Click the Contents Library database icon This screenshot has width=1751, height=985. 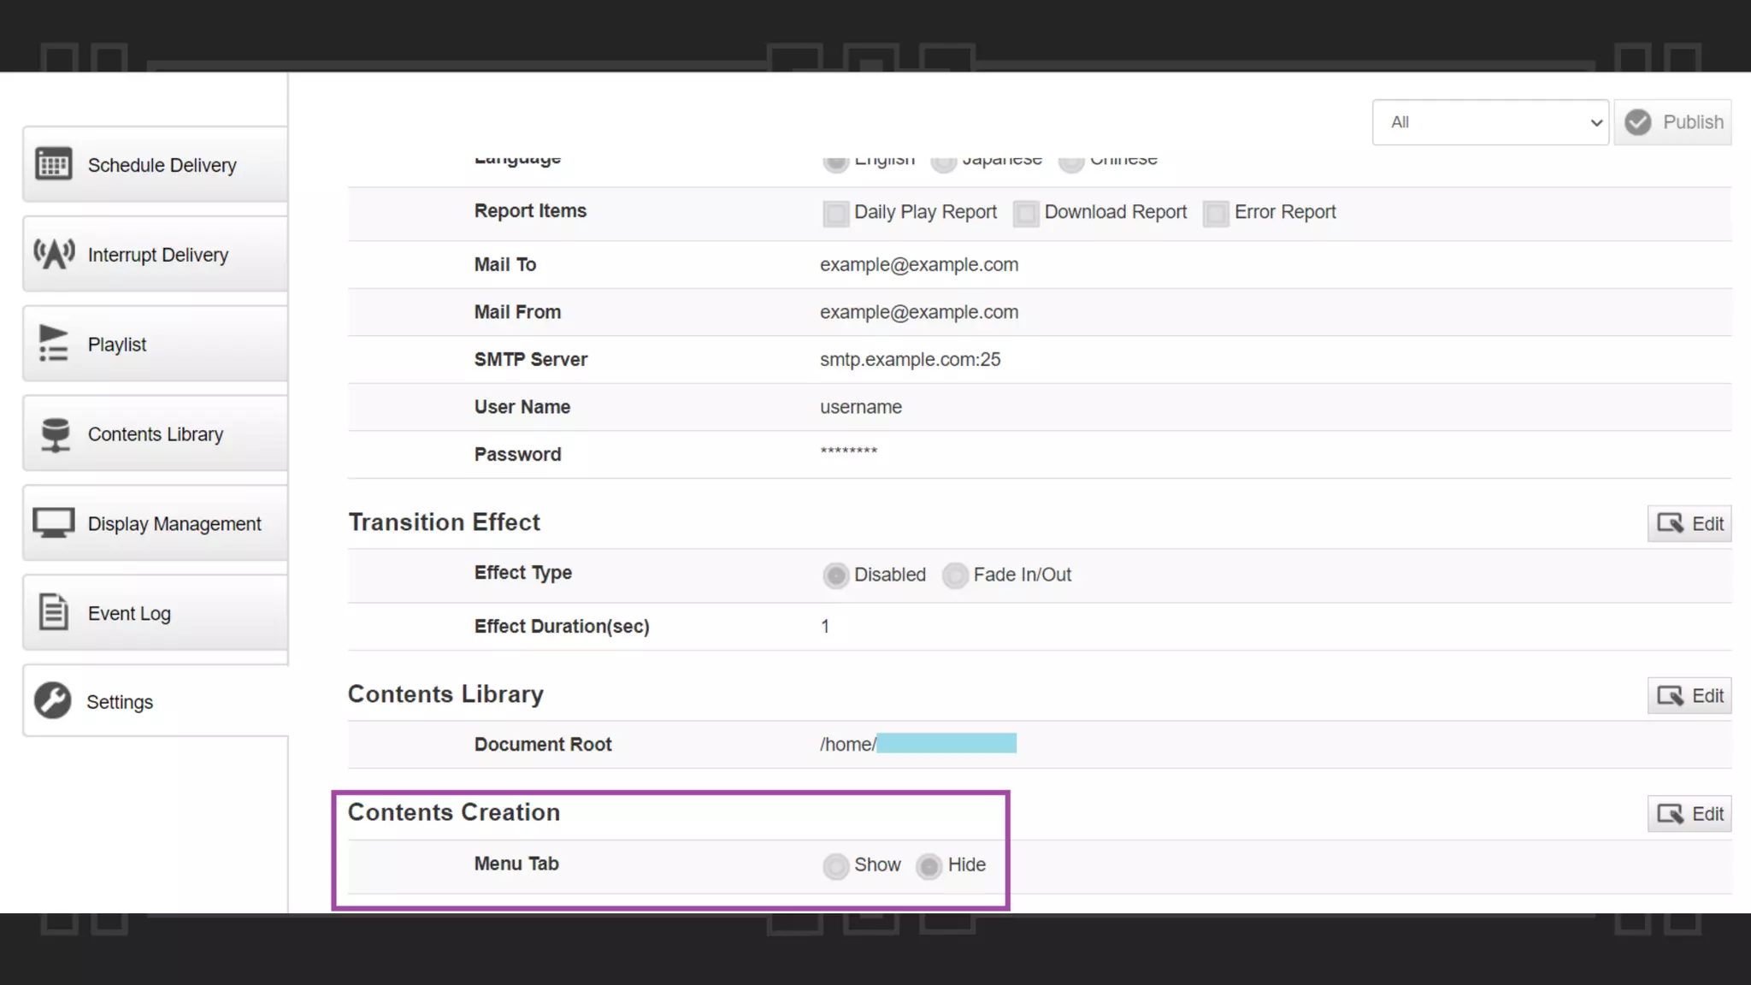[55, 434]
